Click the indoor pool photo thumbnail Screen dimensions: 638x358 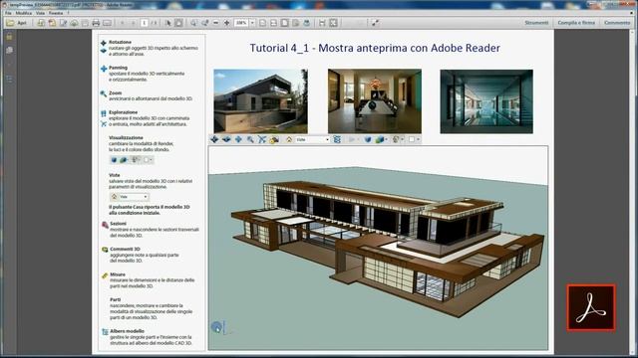(486, 101)
